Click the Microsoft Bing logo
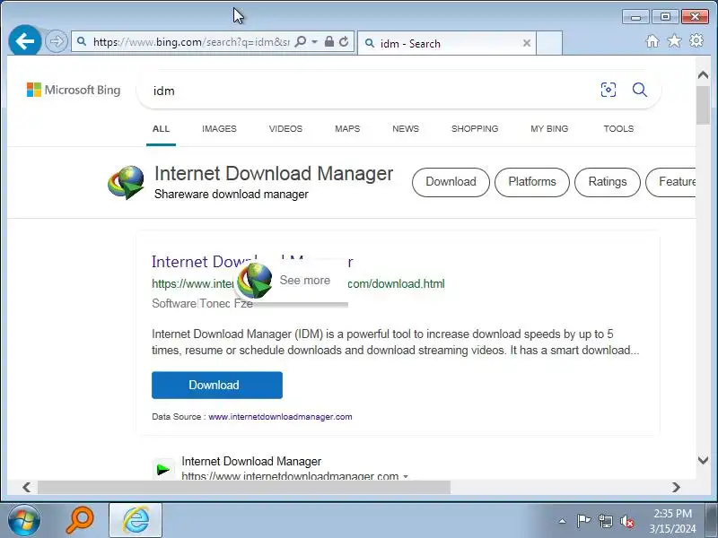Screen dimensions: 718x538 74,90
